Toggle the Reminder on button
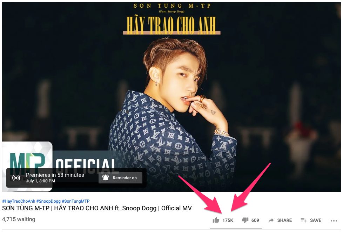 tap(120, 178)
